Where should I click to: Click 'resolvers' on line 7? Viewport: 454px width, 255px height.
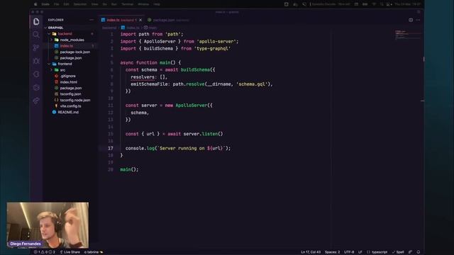point(143,77)
